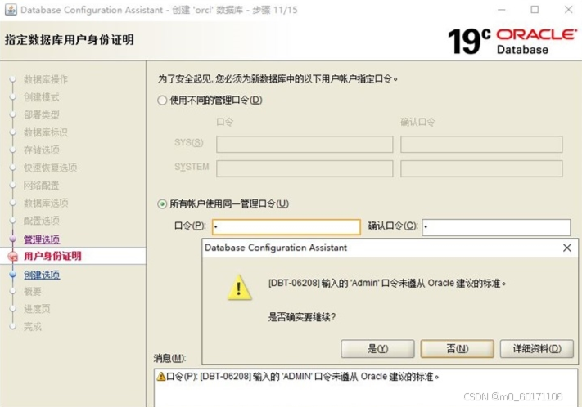The width and height of the screenshot is (582, 407).
Task: Decline with the 否(N) button
Action: (x=457, y=349)
